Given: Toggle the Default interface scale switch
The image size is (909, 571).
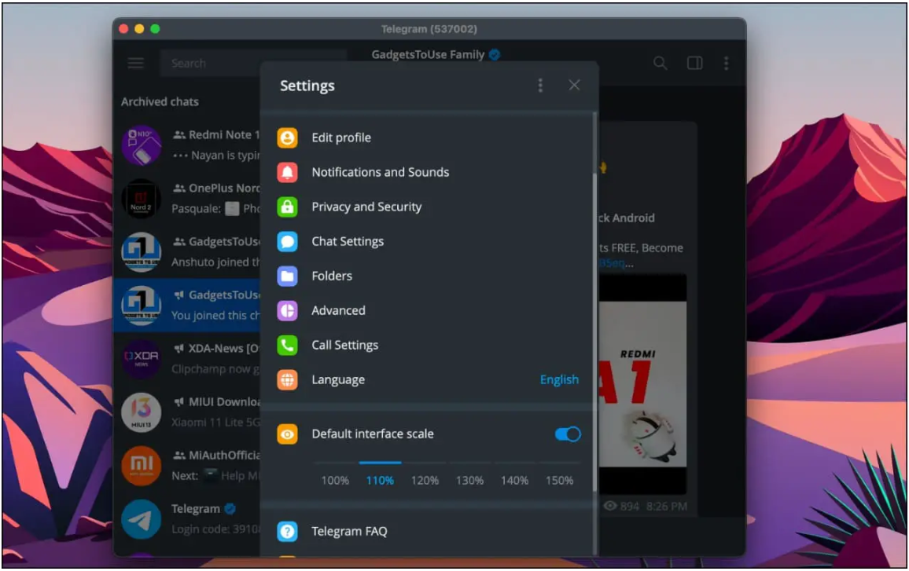Looking at the screenshot, I should pos(568,434).
